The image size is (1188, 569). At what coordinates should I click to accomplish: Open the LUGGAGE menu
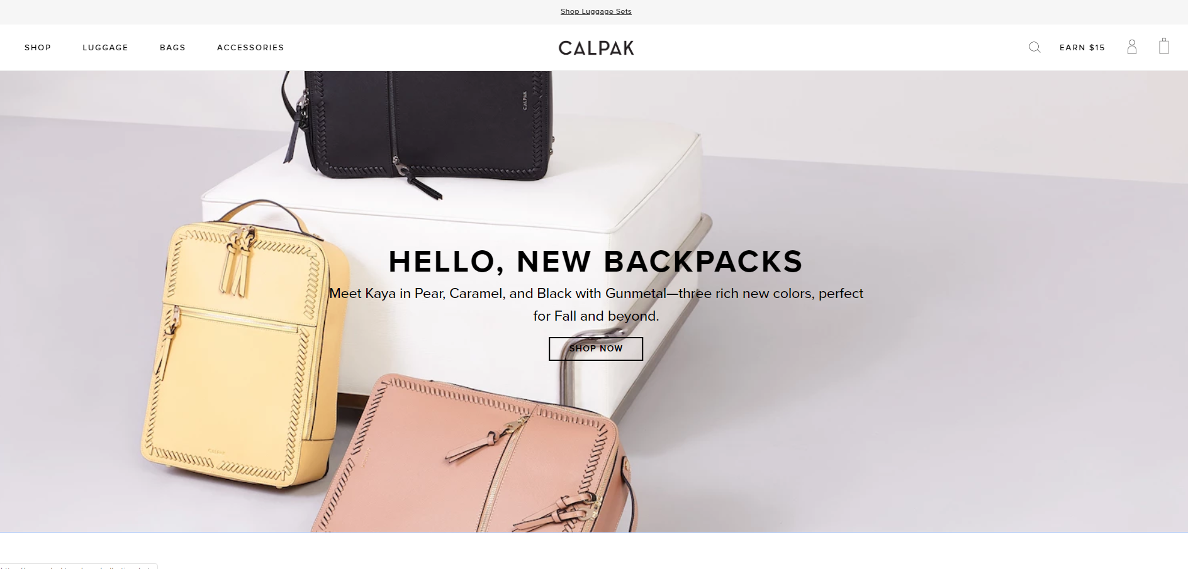(105, 48)
